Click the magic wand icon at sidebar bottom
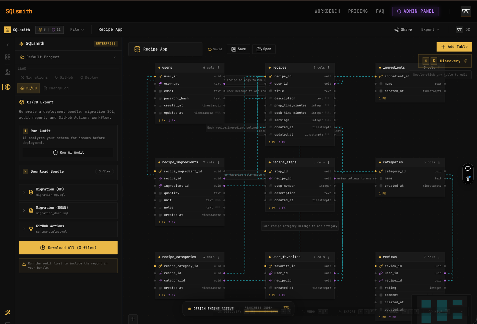Screen dimensions: 477x324 click(7, 312)
